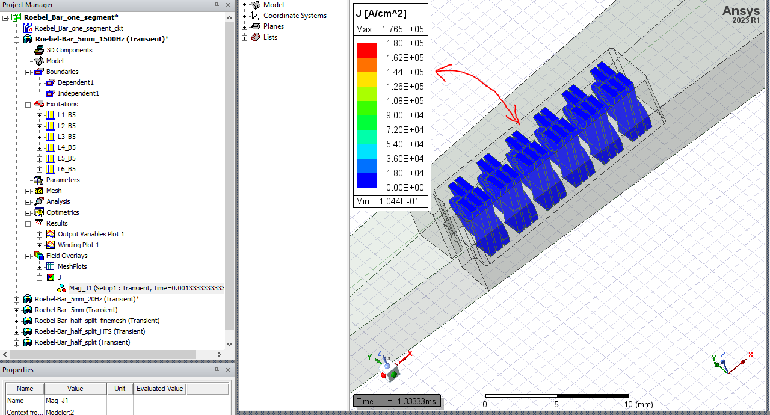Click the Boundaries folder icon
The height and width of the screenshot is (415, 770).
(37, 71)
